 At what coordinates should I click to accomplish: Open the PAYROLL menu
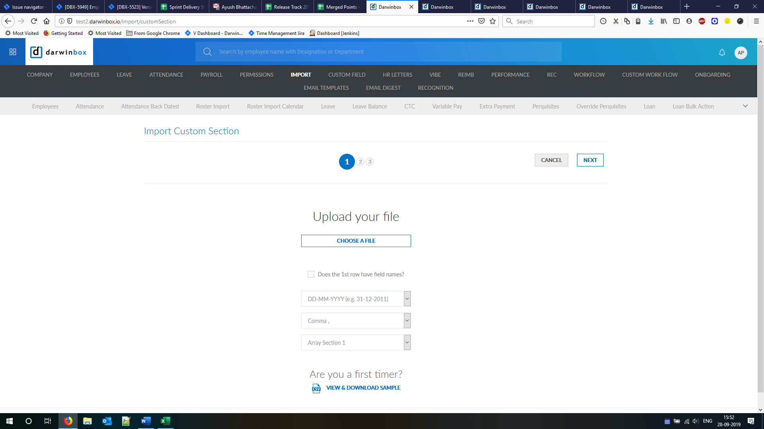211,75
